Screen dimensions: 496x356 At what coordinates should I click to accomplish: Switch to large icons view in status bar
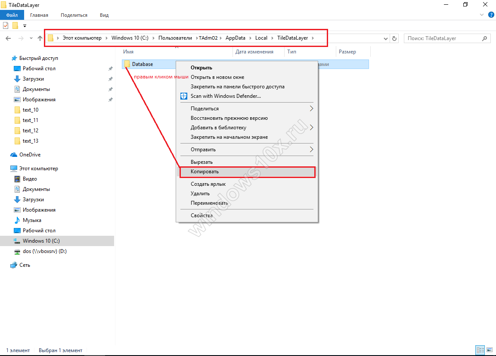(x=489, y=350)
